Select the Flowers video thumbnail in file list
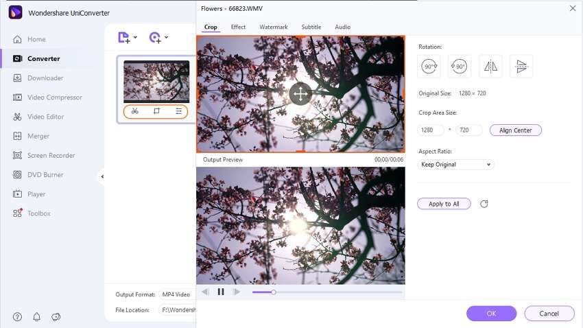583x328 pixels. 156,82
